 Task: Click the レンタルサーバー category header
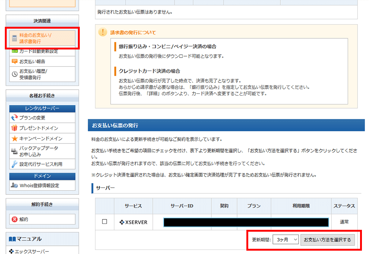(x=42, y=109)
